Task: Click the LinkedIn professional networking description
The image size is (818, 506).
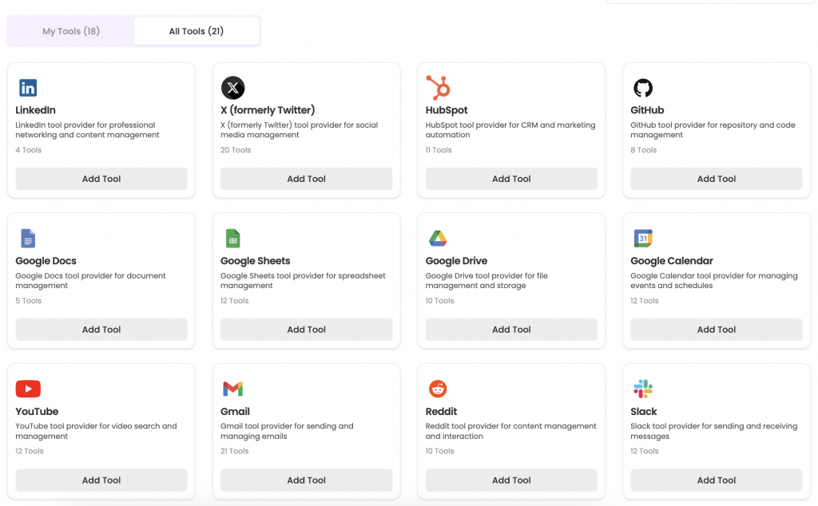Action: [x=88, y=130]
